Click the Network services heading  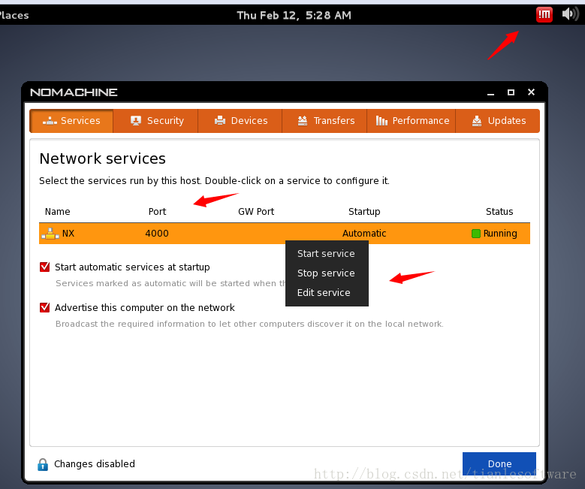(x=103, y=158)
